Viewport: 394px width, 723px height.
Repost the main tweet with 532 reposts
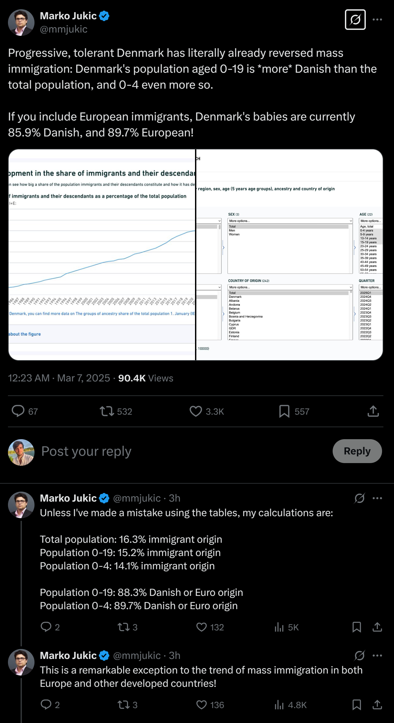click(x=107, y=411)
